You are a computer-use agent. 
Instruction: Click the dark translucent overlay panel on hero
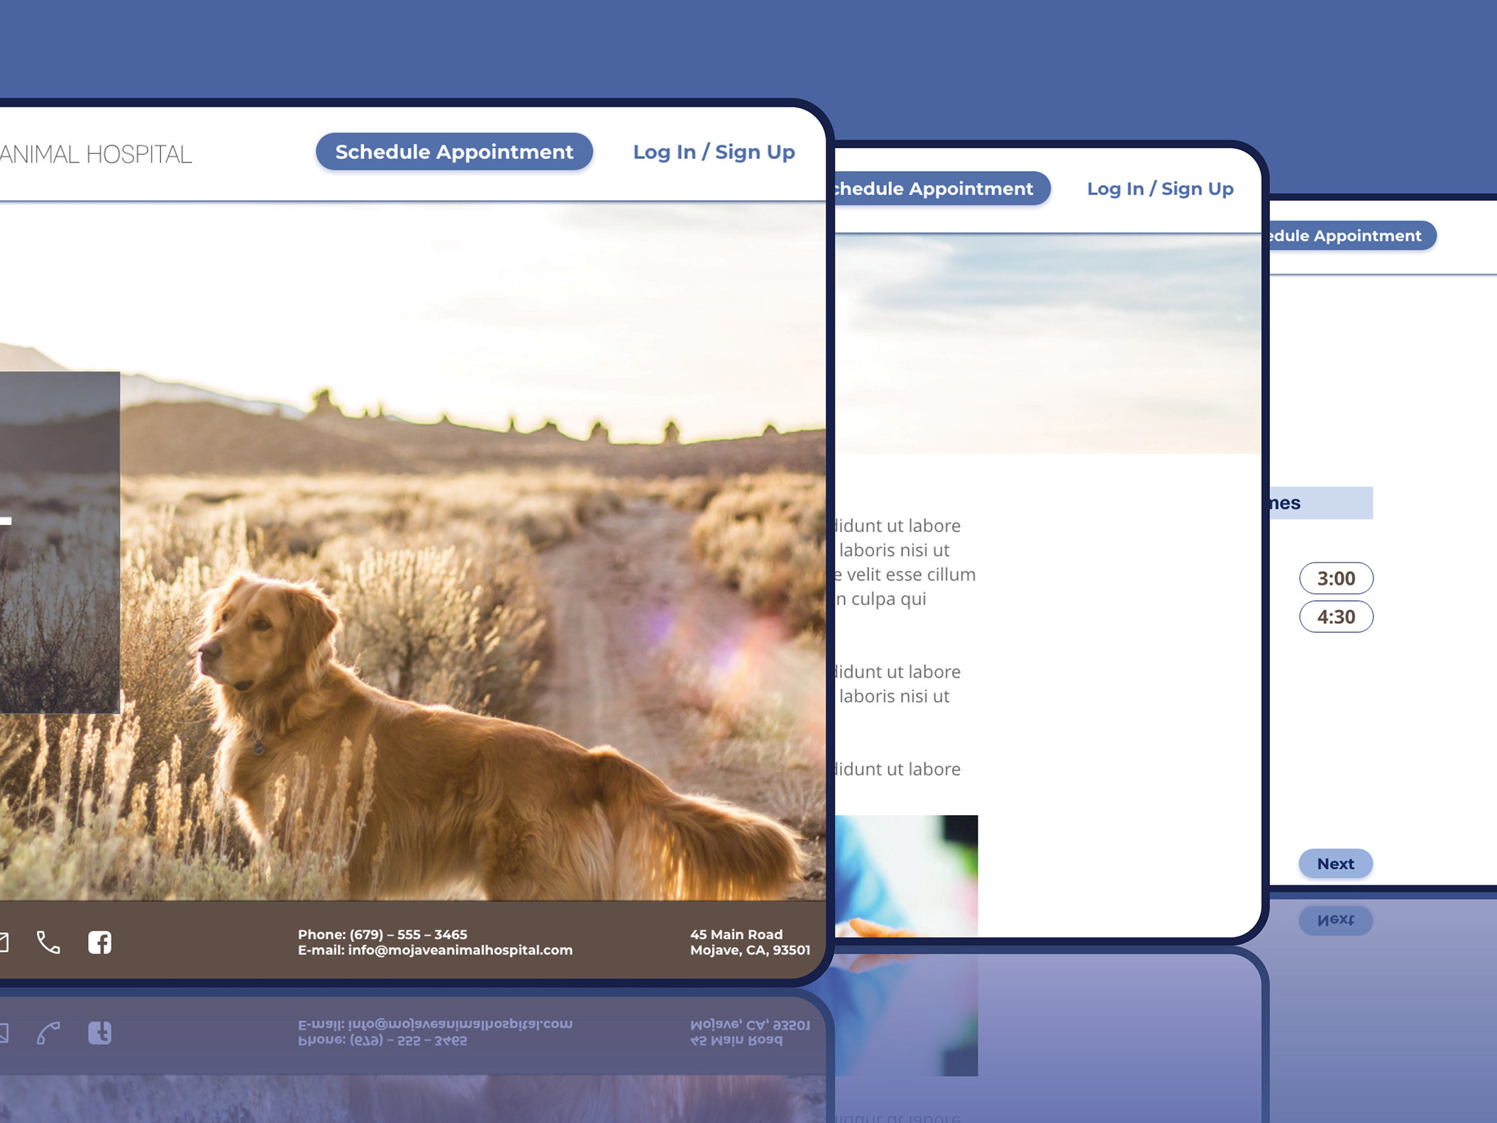[60, 568]
